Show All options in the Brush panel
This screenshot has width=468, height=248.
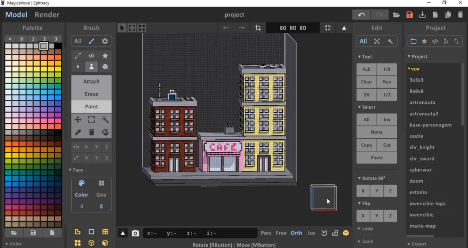78,41
